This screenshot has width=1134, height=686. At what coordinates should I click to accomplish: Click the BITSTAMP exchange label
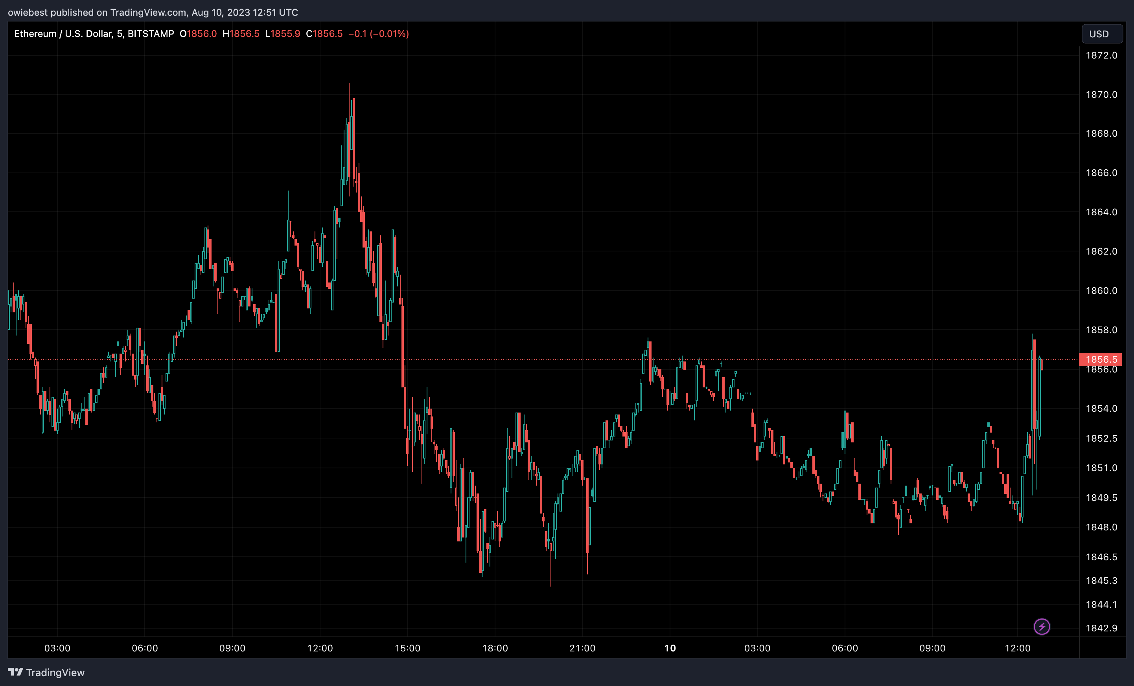point(151,33)
